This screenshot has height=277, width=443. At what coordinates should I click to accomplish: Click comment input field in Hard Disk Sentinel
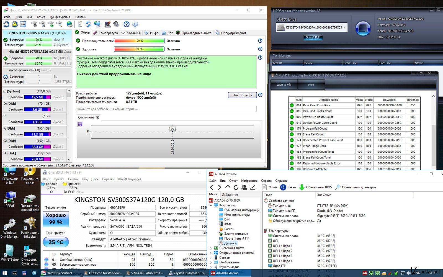pos(166,109)
